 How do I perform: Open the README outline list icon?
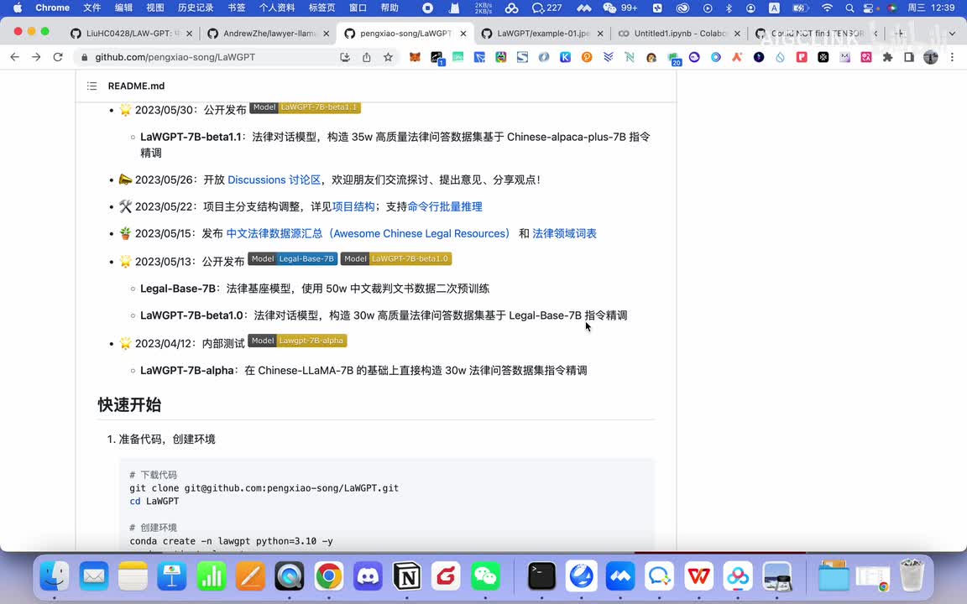(x=91, y=86)
